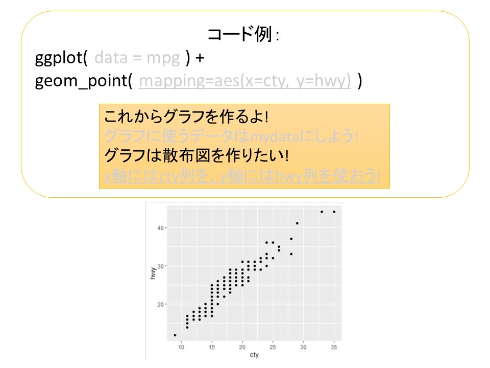Click the lowest-left data point in the plot
This screenshot has height=368, width=490.
(175, 335)
